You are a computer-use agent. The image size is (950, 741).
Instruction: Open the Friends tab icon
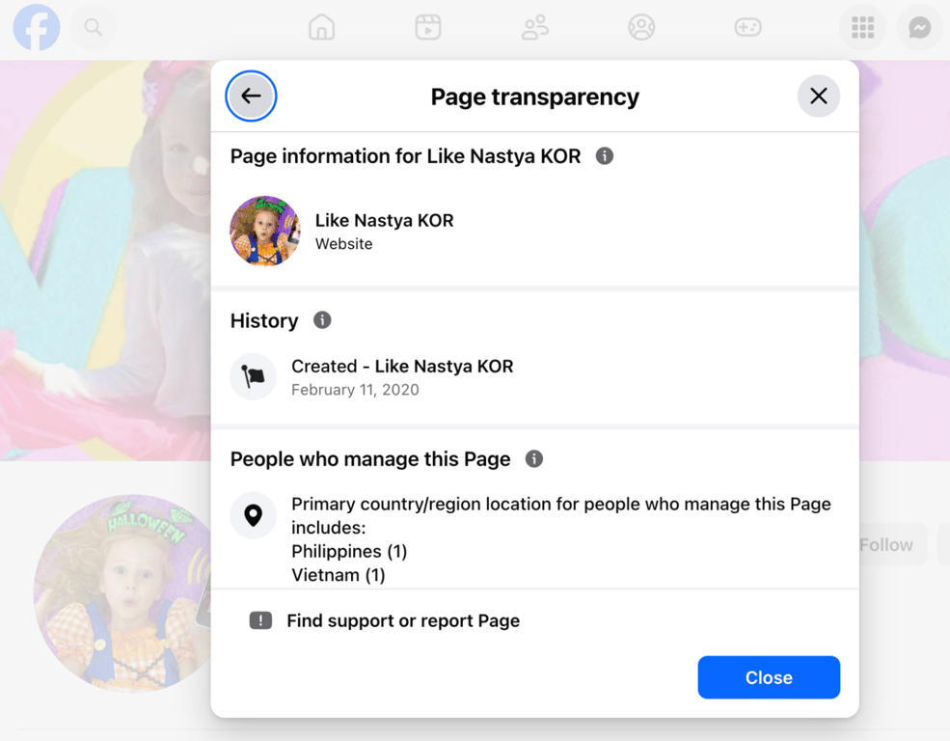pyautogui.click(x=535, y=27)
